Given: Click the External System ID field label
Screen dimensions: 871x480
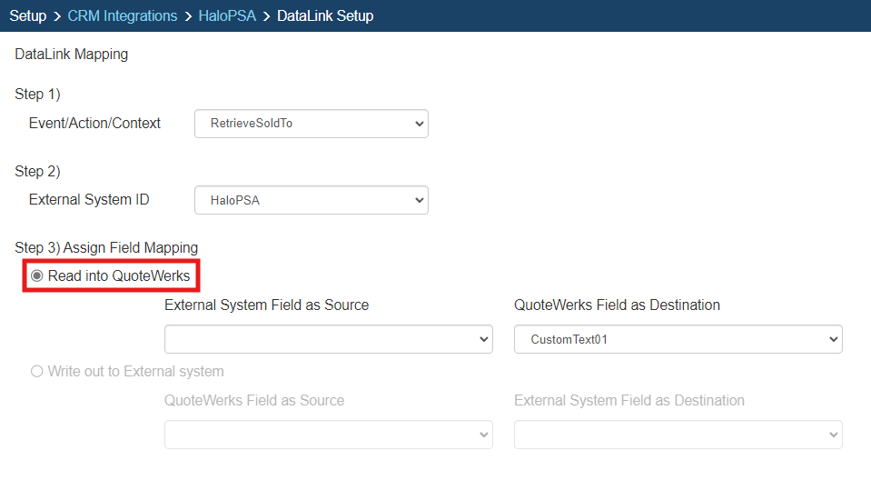Looking at the screenshot, I should [89, 200].
